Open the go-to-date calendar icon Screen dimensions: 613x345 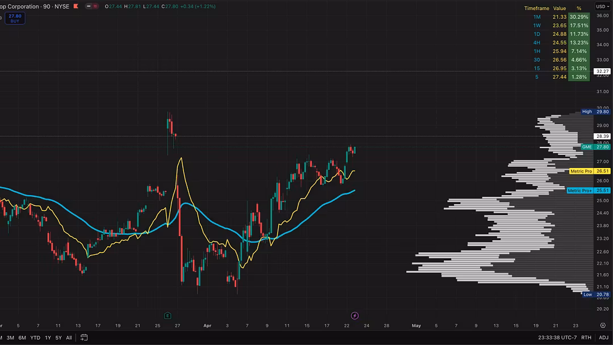84,338
